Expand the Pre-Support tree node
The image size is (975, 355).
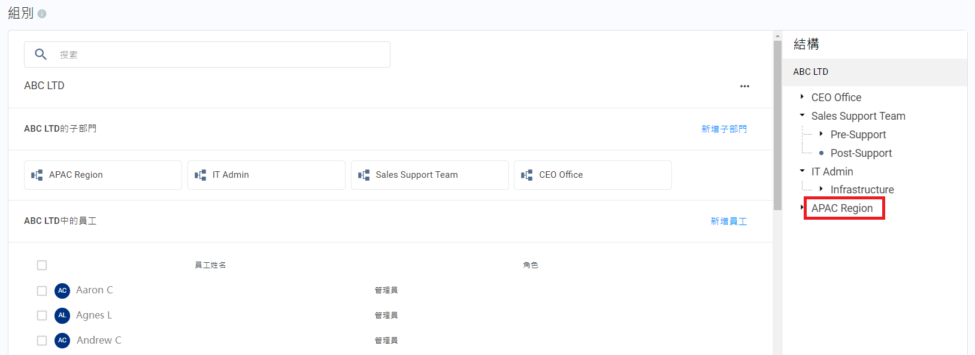(x=821, y=133)
